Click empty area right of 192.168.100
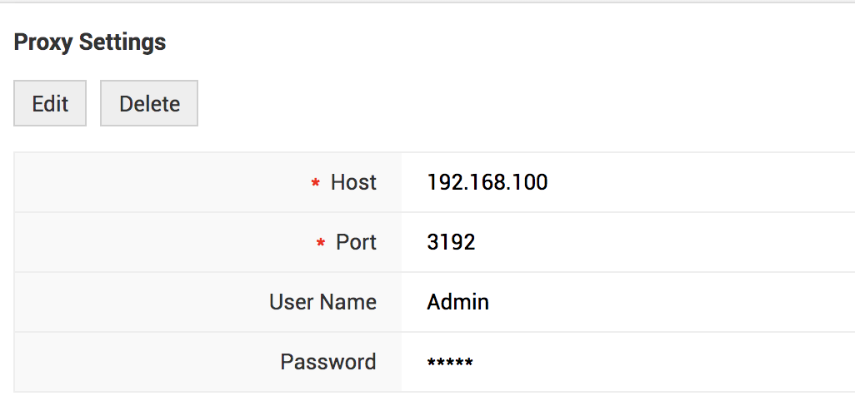855x396 pixels. point(700,182)
